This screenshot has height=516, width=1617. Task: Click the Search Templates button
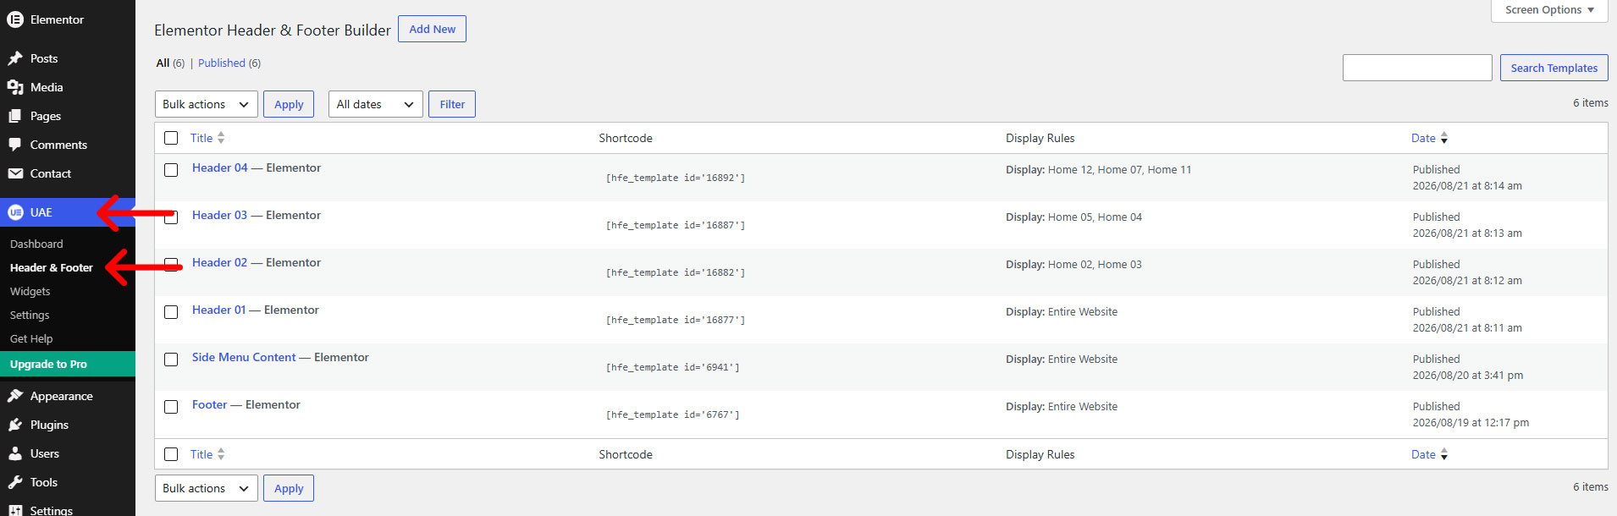[1554, 68]
